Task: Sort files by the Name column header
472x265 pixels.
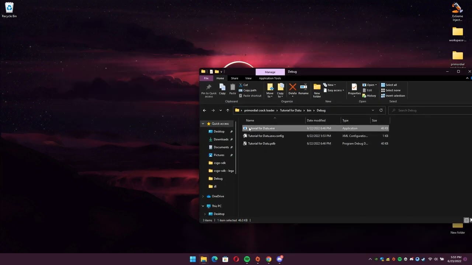Action: [274, 120]
